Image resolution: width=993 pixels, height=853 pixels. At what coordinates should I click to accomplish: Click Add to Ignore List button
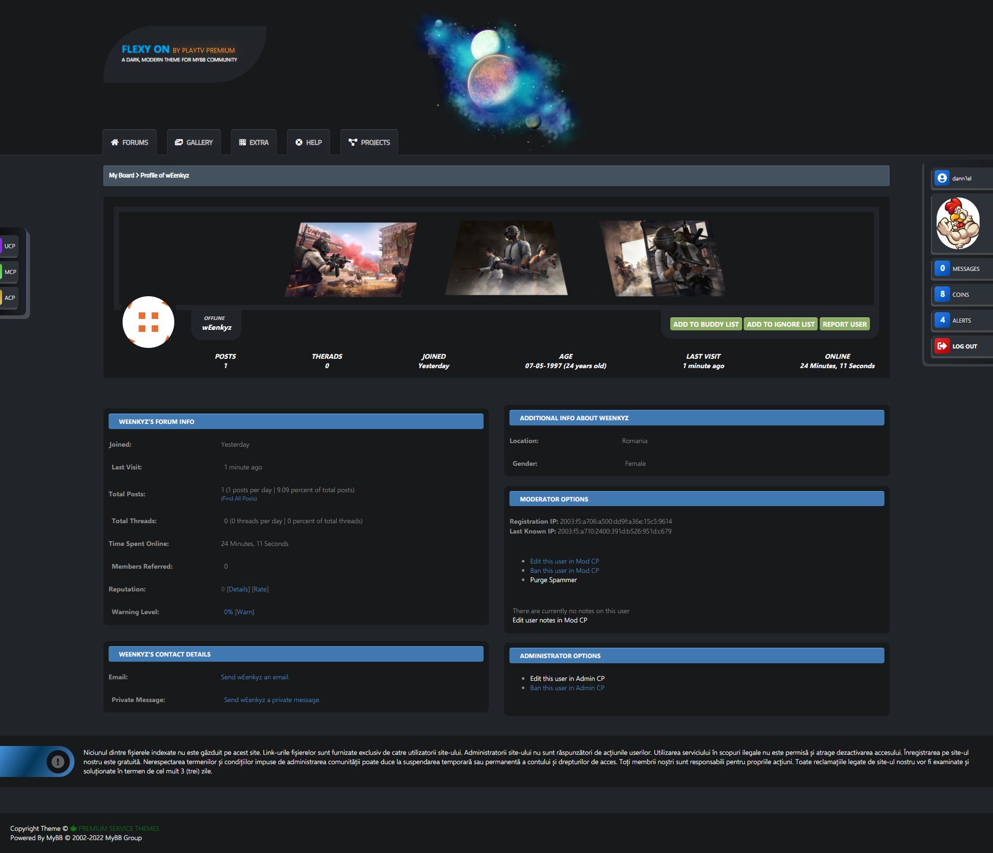click(780, 324)
